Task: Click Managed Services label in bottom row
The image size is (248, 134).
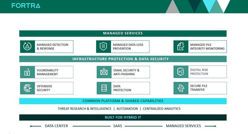Action: pyautogui.click(x=183, y=126)
